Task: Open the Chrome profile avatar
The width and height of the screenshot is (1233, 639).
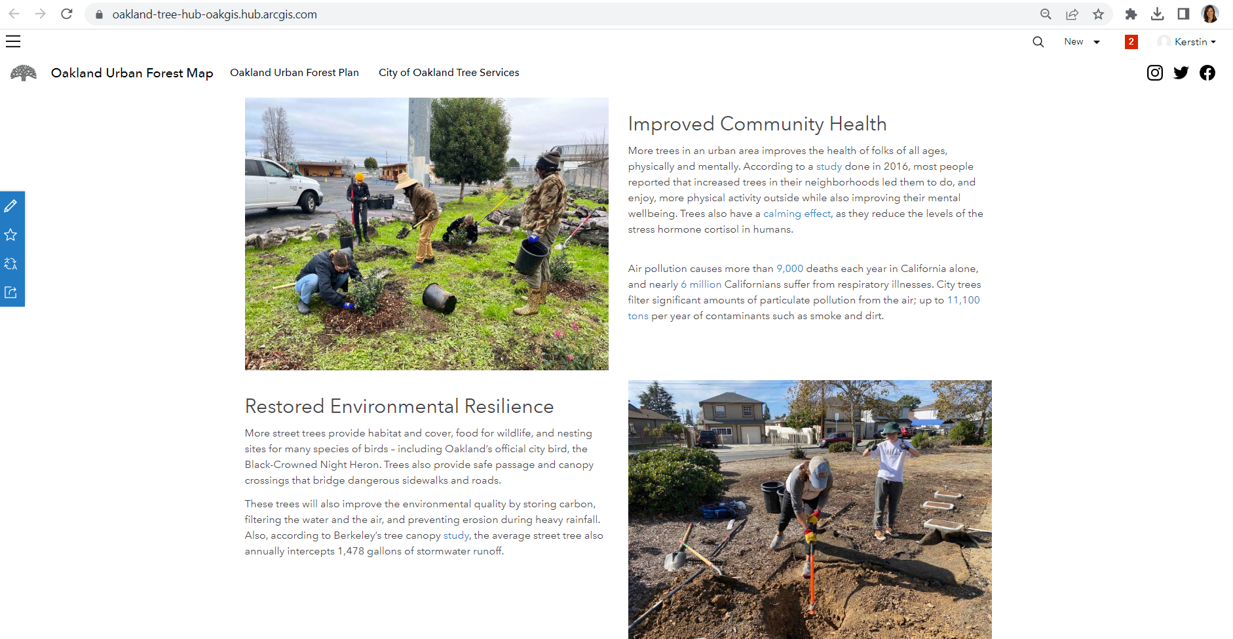Action: 1210,14
